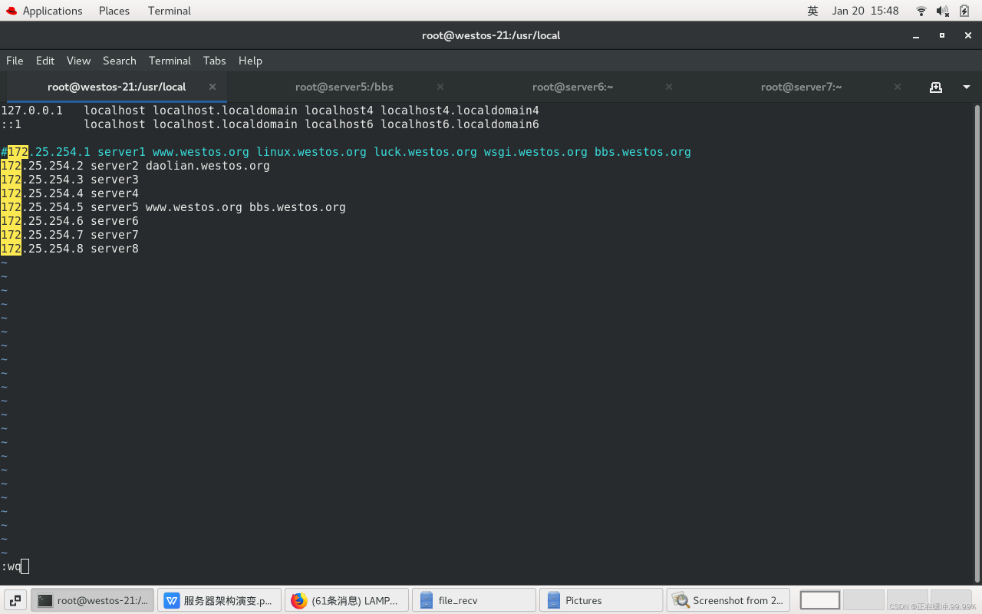Maximize the terminal window

point(942,35)
